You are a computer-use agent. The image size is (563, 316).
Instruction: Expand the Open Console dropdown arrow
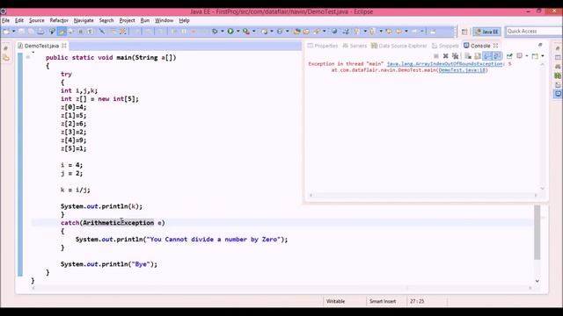coord(543,56)
